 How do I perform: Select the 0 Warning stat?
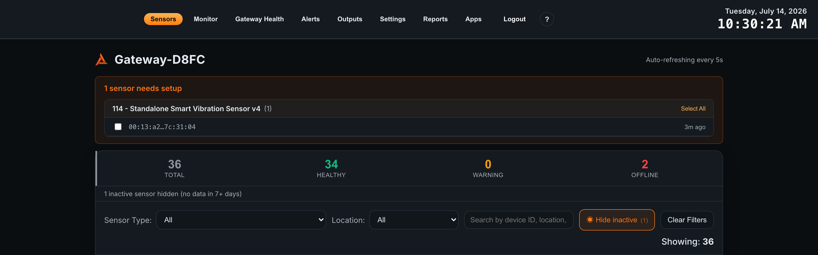tap(488, 168)
